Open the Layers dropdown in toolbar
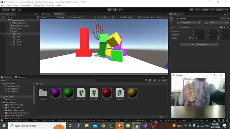Viewport: 230px width, 129px height. (207, 10)
